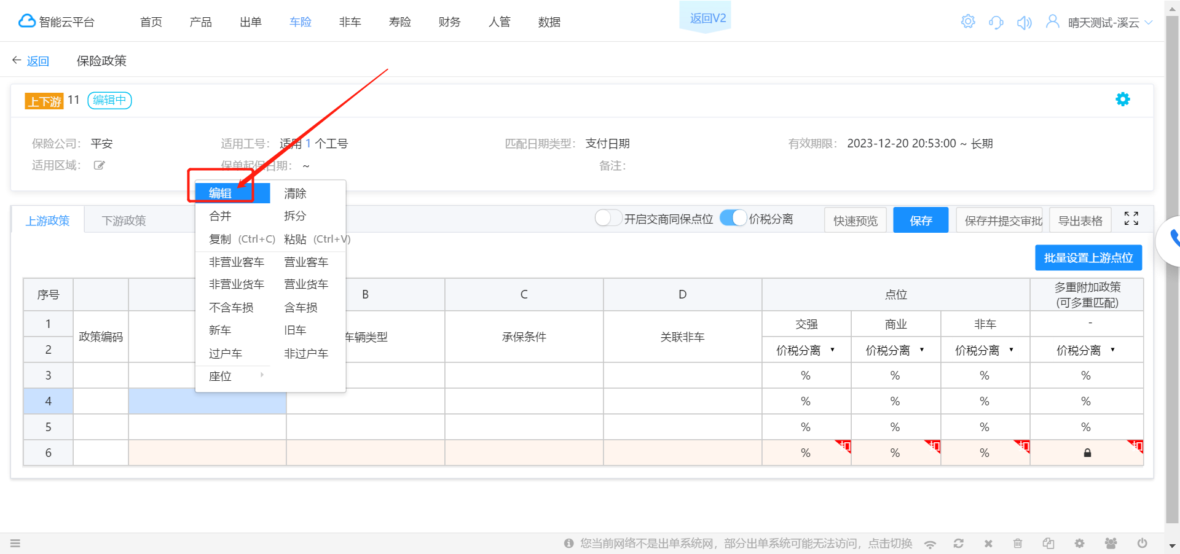Click the X icon in bottom status bar
The height and width of the screenshot is (554, 1180).
click(988, 544)
